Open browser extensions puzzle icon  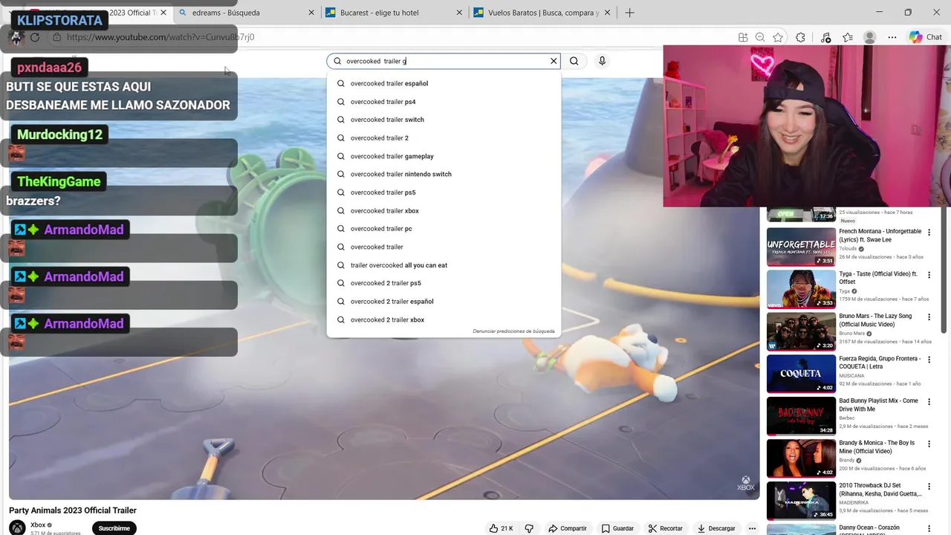point(800,37)
